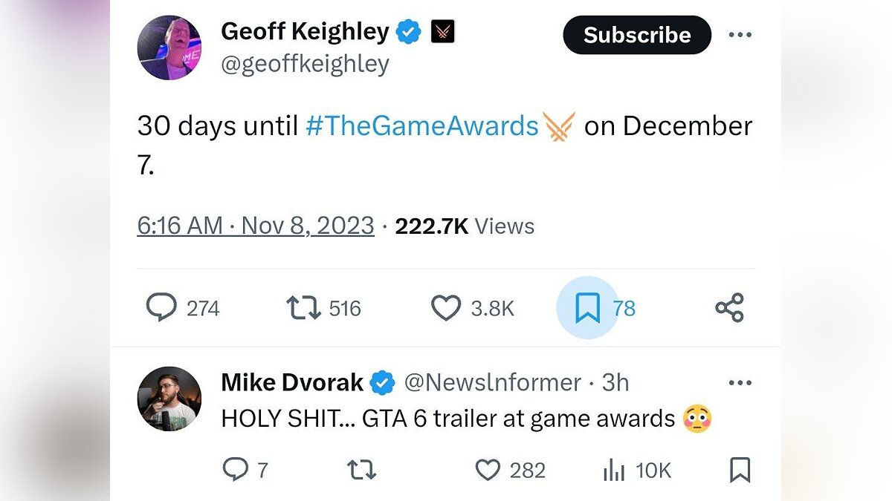Share Geoff Keighley's tweet via share icon
The width and height of the screenshot is (892, 501).
[x=729, y=307]
